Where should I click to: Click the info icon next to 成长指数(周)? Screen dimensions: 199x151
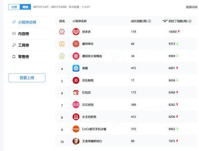pyautogui.click(x=149, y=21)
